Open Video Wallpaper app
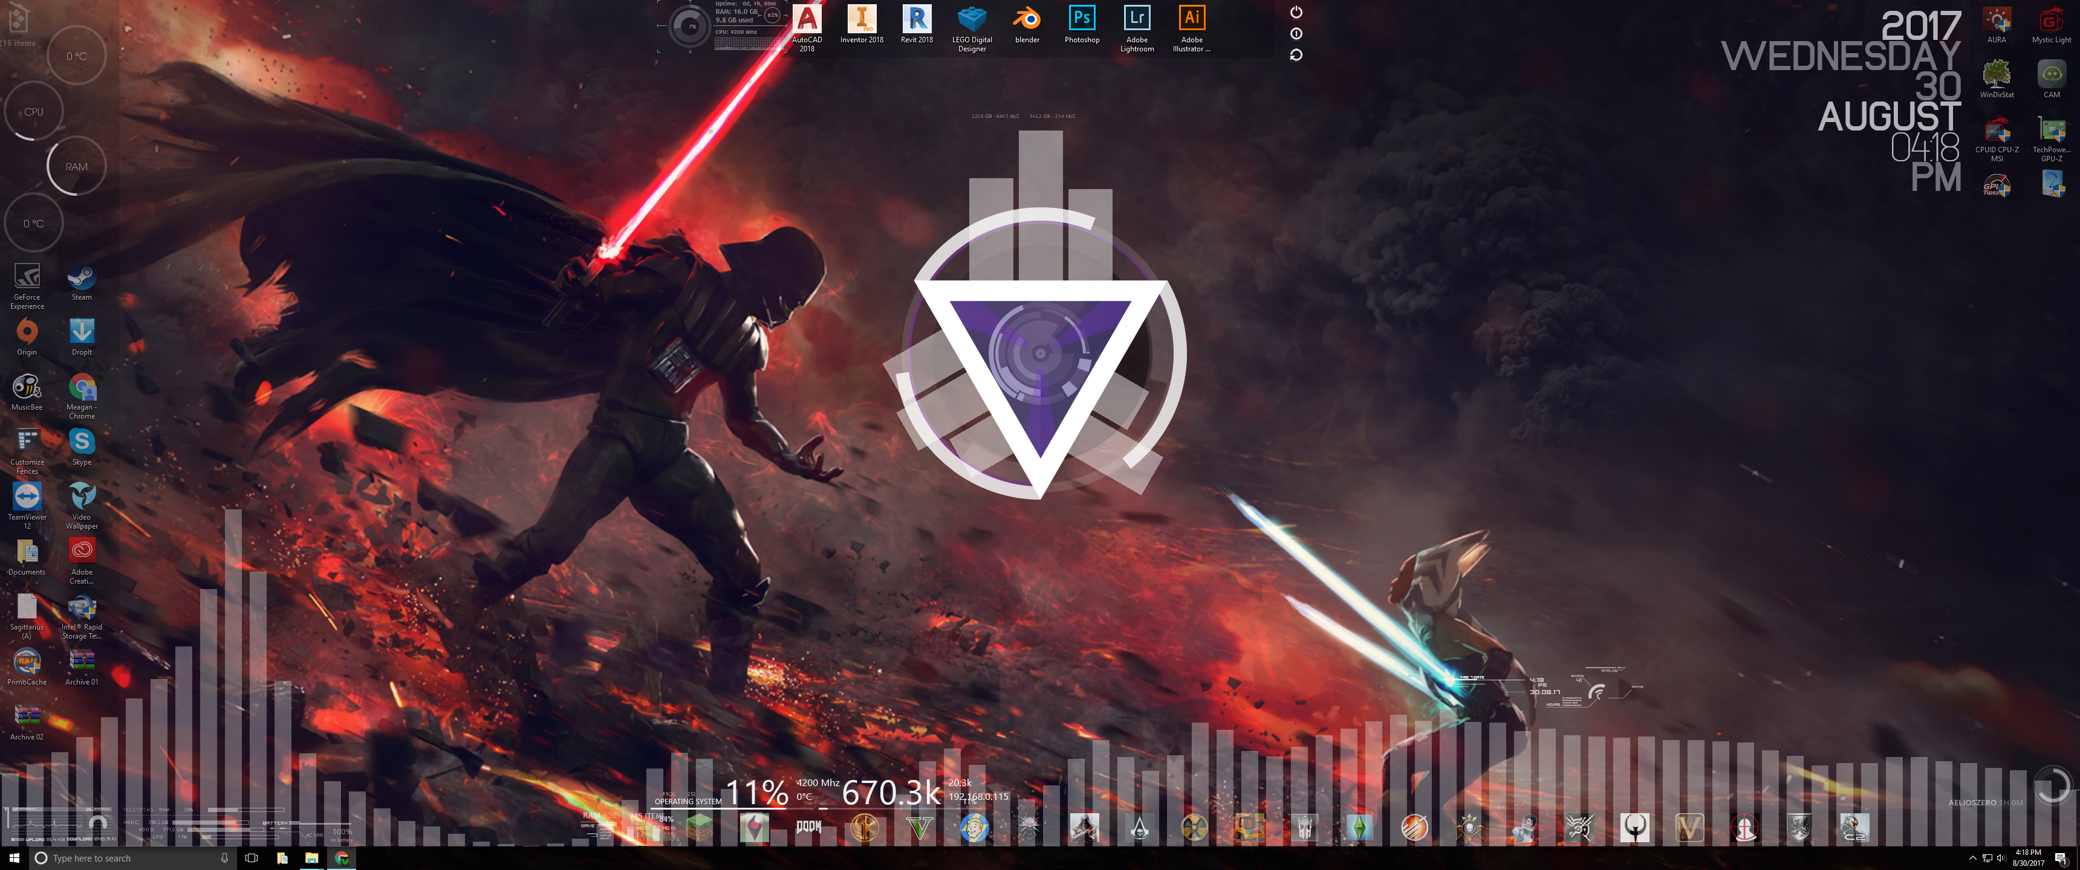 point(82,505)
